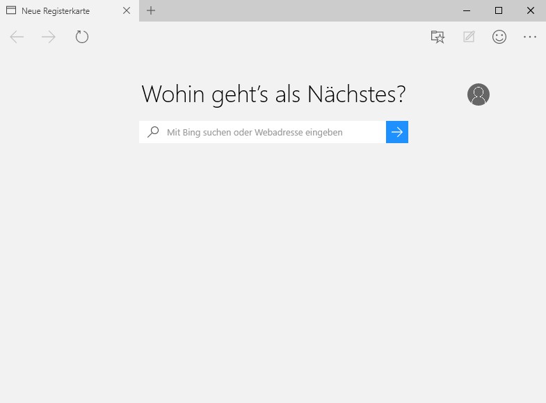Open the Hub favorites star icon
Viewport: 546px width, 403px height.
coord(437,38)
